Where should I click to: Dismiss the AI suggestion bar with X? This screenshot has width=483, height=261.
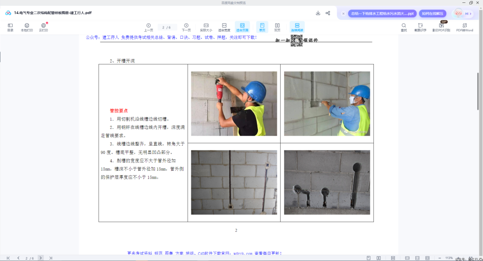(343, 14)
